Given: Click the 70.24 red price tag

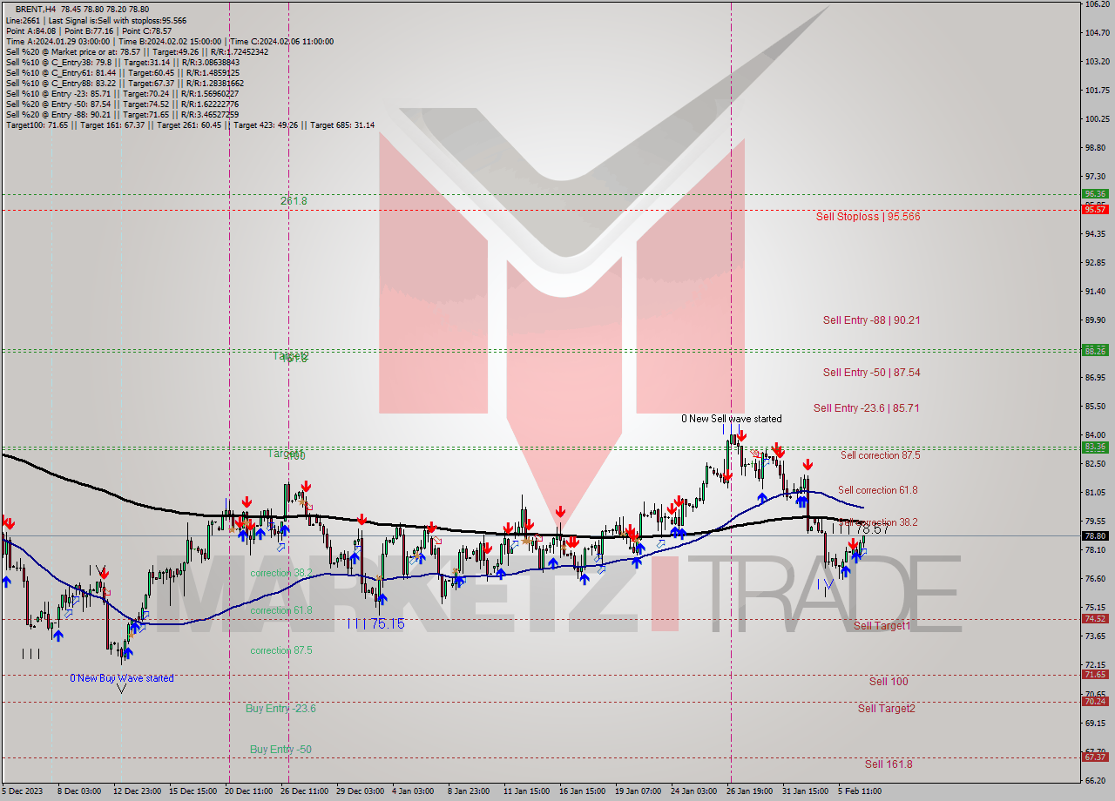Looking at the screenshot, I should (1095, 701).
